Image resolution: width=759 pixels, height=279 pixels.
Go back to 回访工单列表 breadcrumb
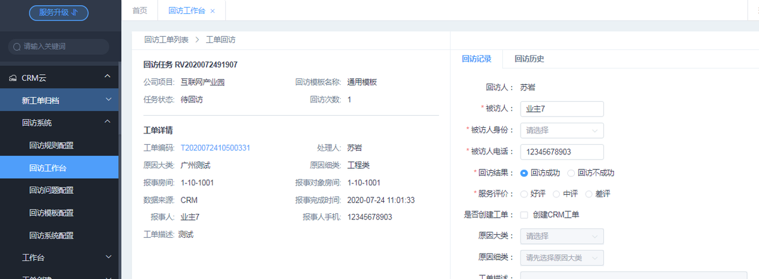tap(166, 40)
